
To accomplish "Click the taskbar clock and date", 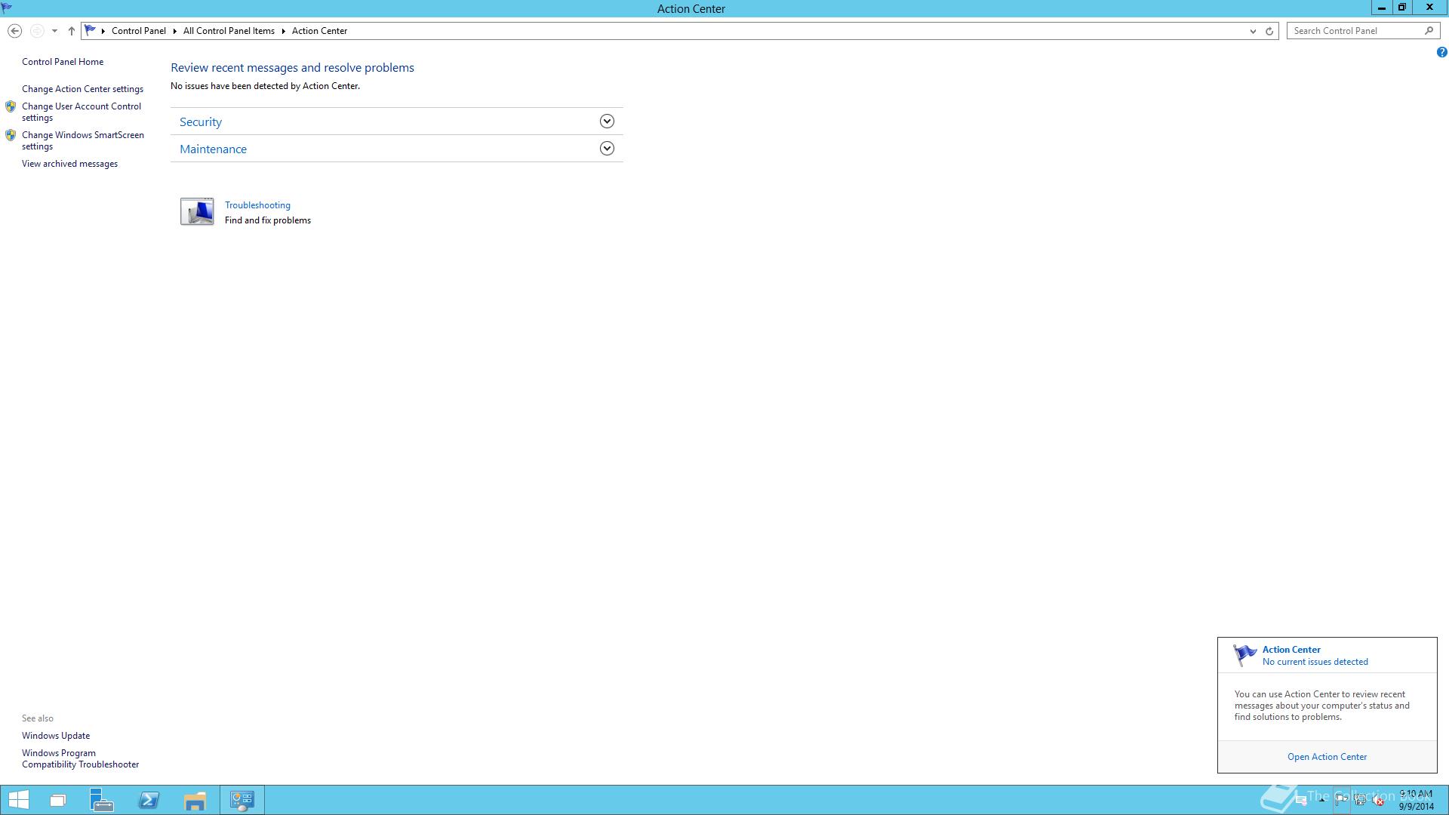I will (1416, 800).
